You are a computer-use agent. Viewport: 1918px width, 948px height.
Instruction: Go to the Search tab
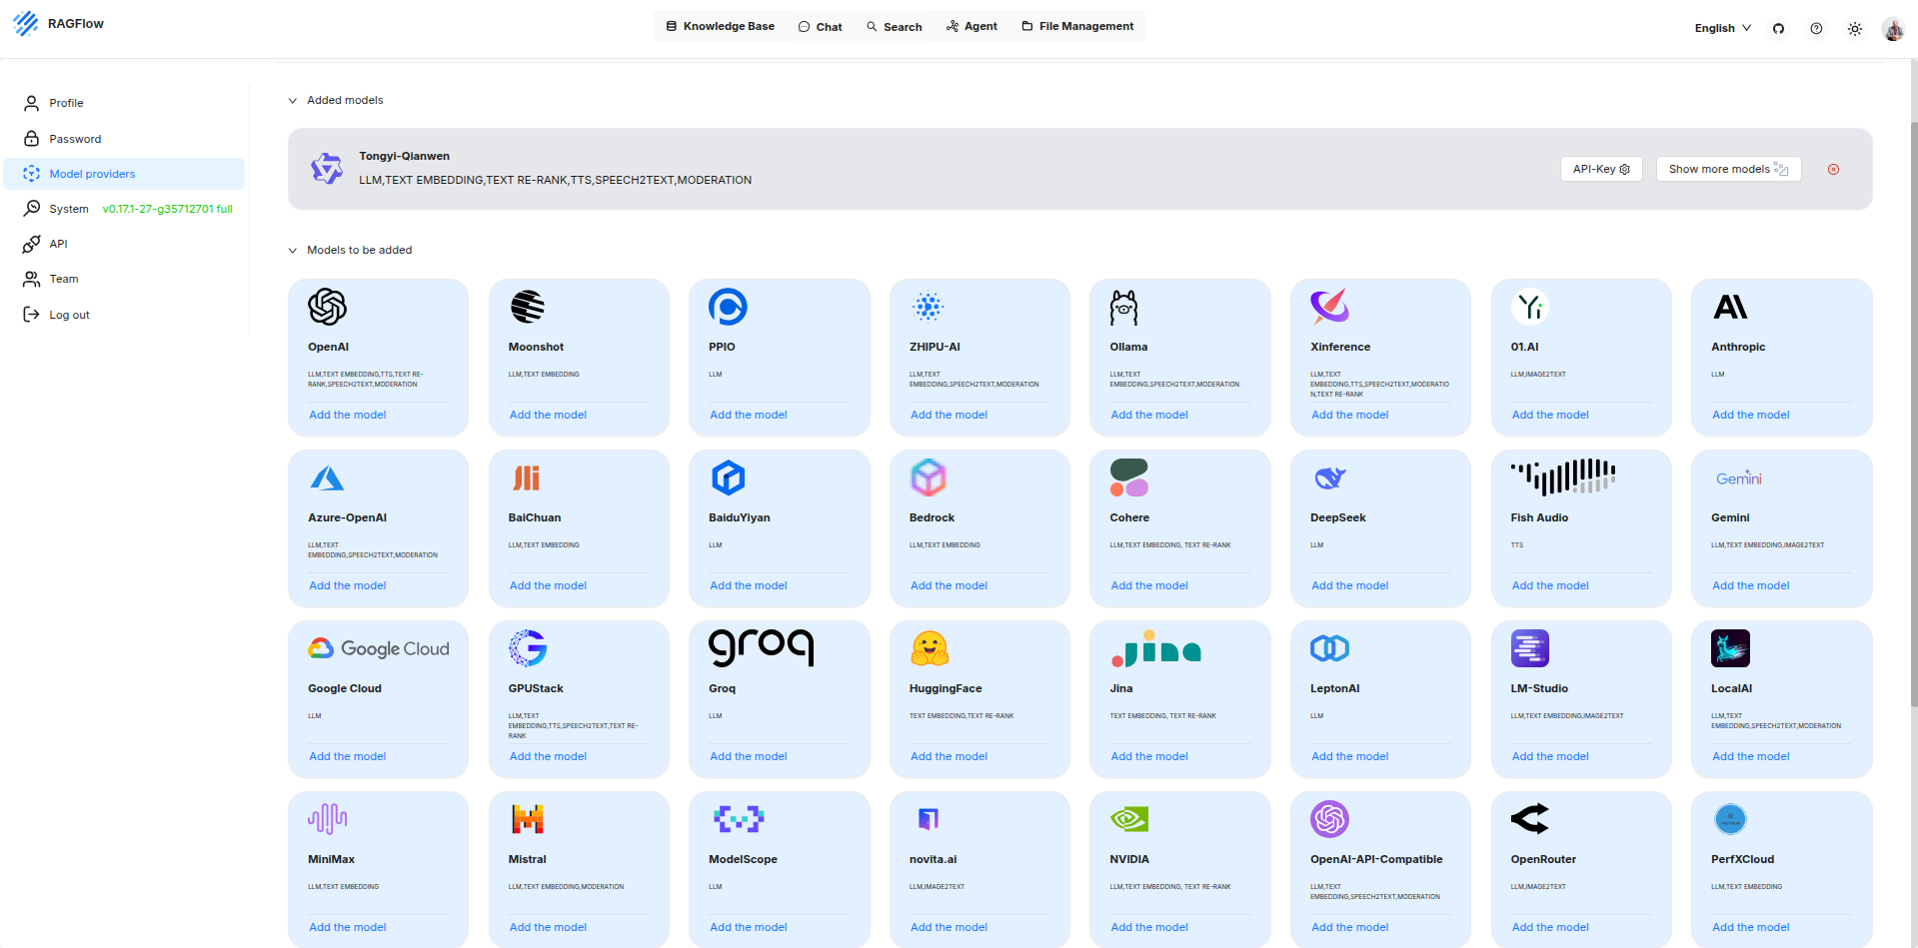coord(894,27)
